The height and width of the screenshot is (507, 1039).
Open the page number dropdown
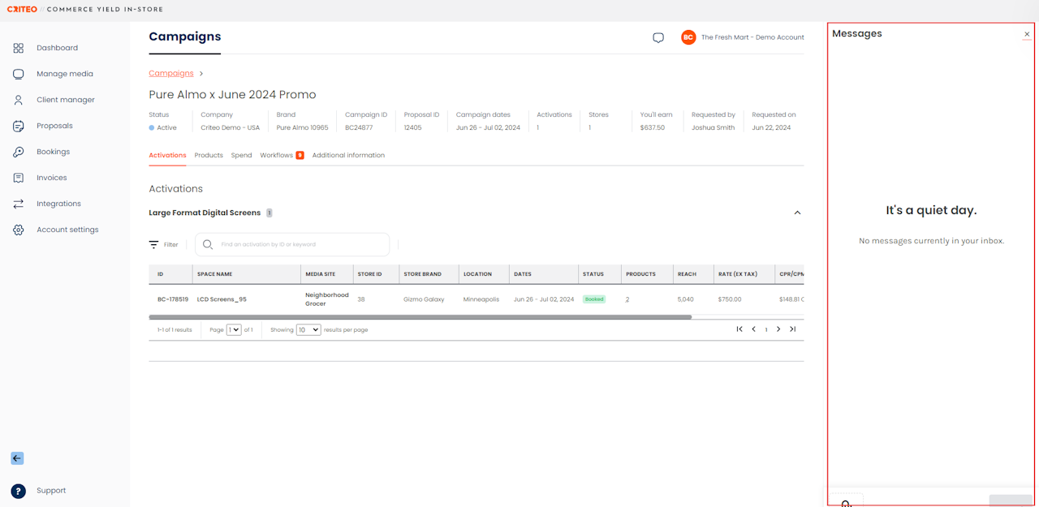(x=234, y=330)
